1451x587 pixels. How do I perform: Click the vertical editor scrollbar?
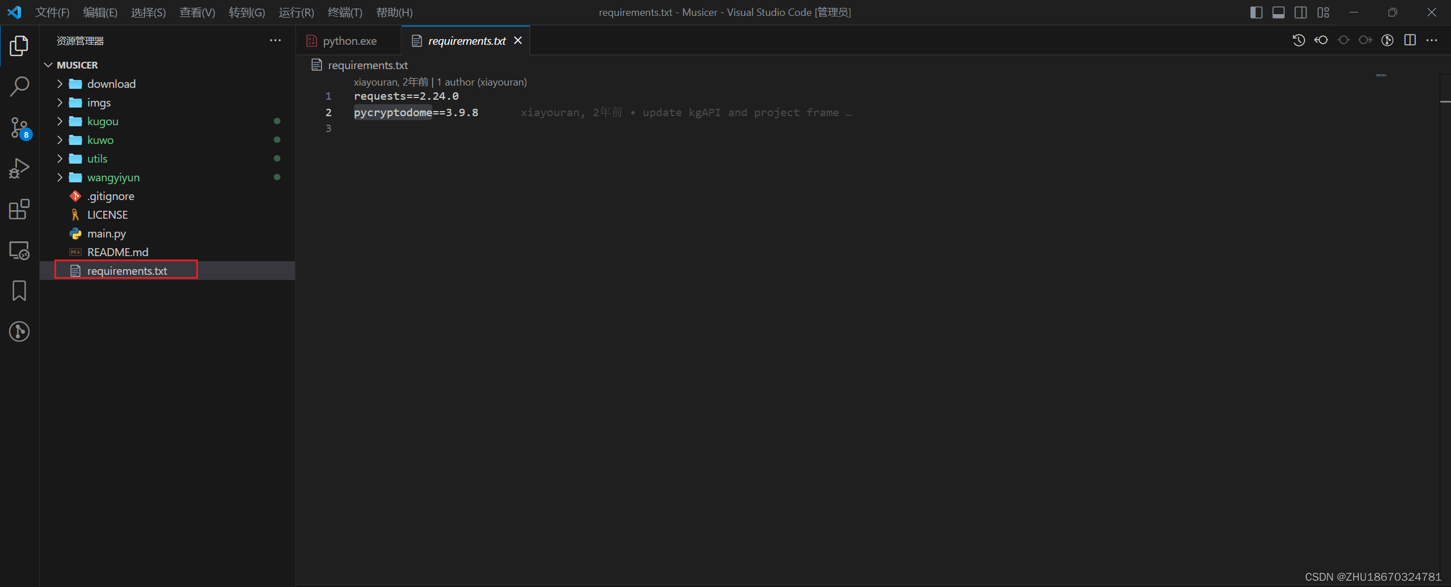coord(1445,329)
